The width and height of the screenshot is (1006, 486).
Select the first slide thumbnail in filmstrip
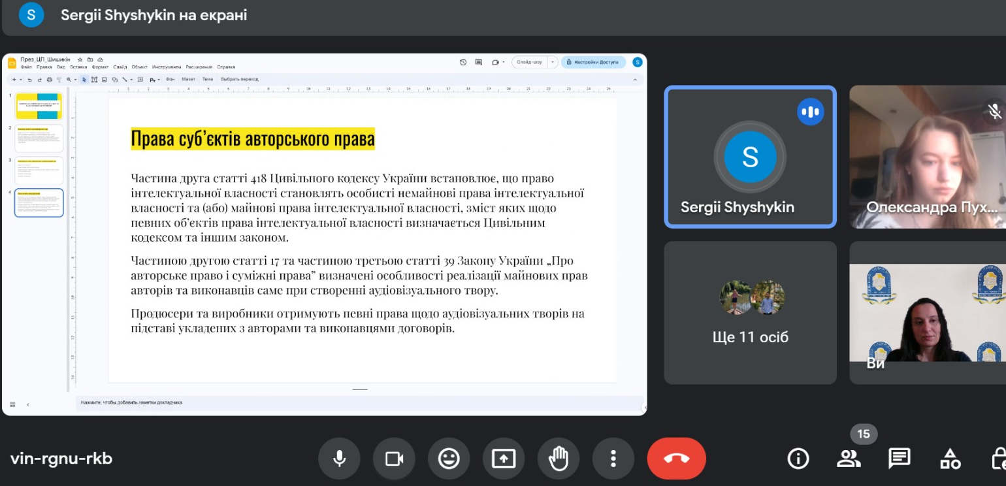tap(39, 106)
